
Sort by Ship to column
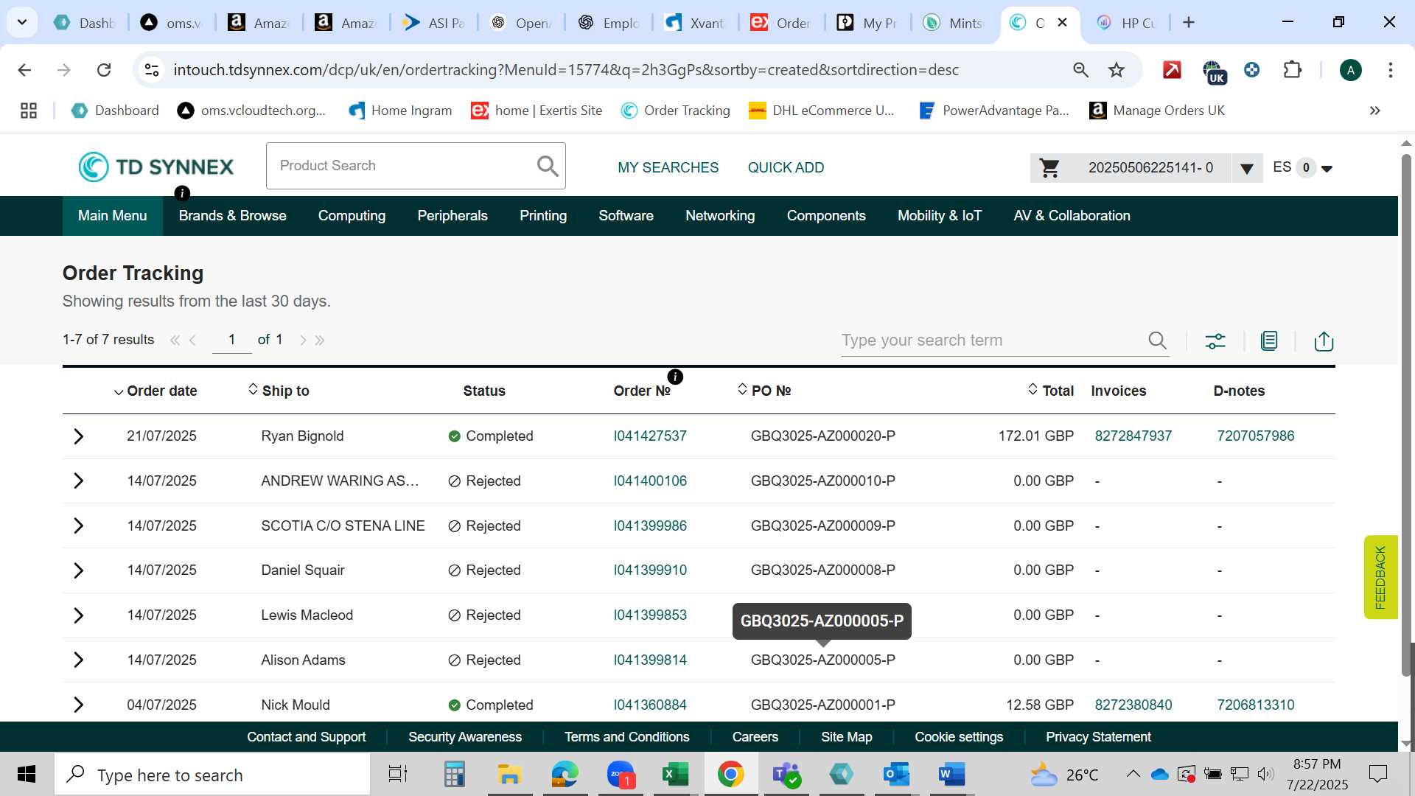pos(279,391)
